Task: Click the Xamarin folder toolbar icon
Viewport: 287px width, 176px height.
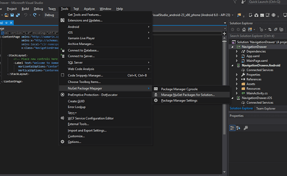Action: 239,15
